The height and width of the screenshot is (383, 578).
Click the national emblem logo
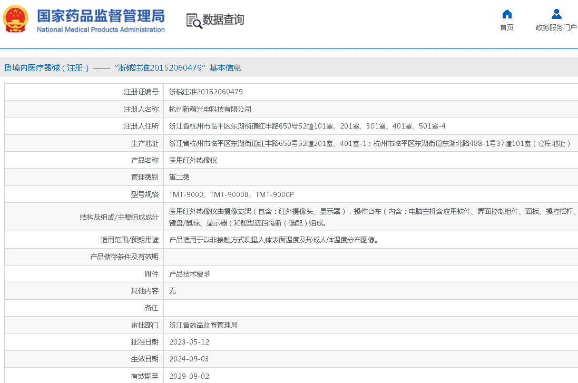tap(16, 20)
